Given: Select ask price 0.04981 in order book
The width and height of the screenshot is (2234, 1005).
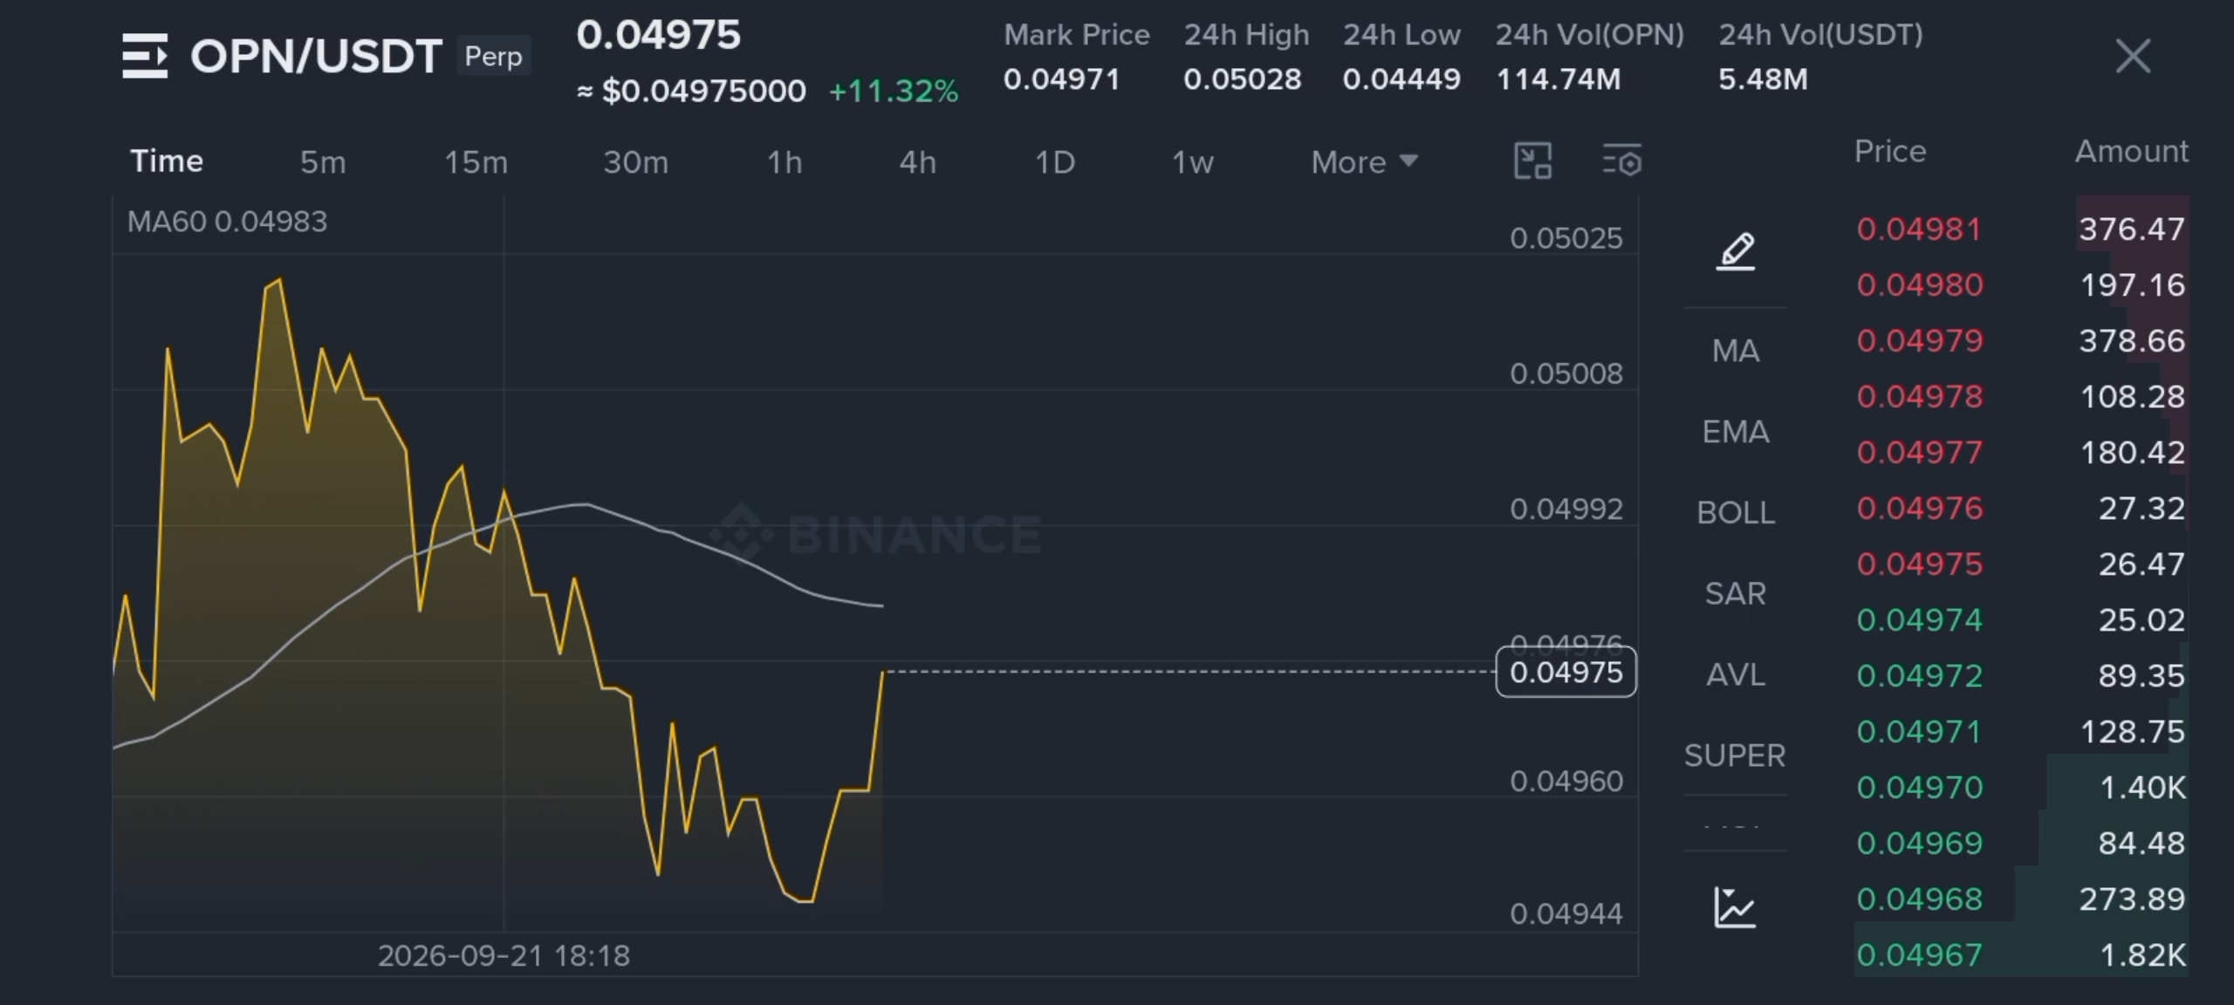Looking at the screenshot, I should [1919, 229].
